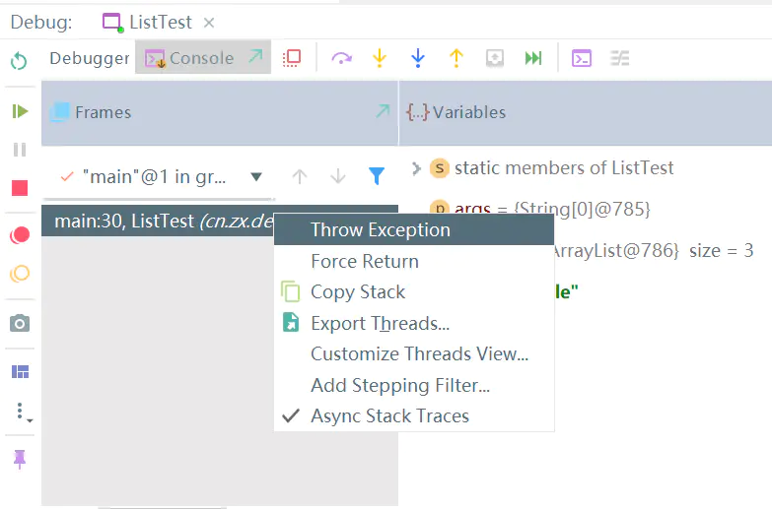Click Show Execution Point icon
The image size is (772, 509).
point(292,58)
